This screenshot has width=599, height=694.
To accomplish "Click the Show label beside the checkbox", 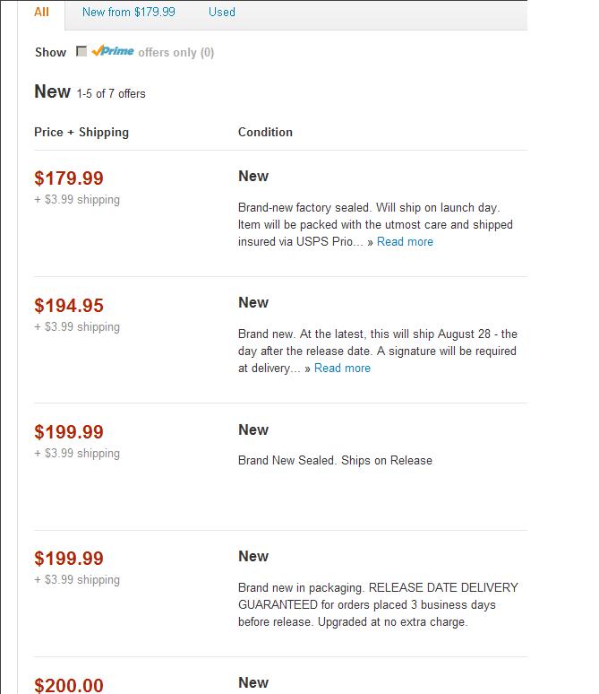I will 50,52.
